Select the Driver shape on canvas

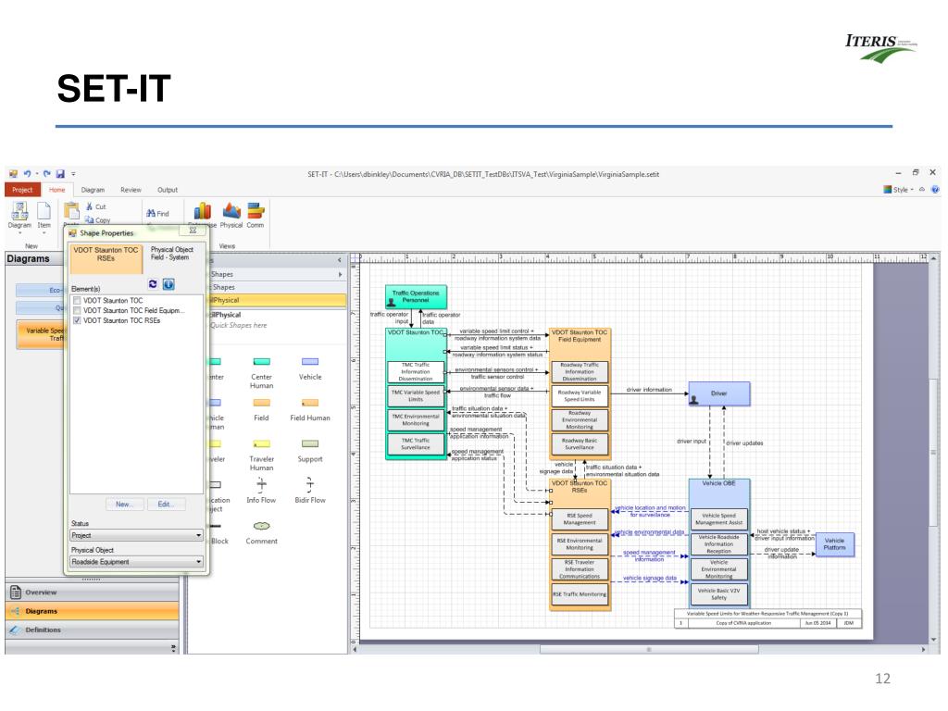(718, 393)
